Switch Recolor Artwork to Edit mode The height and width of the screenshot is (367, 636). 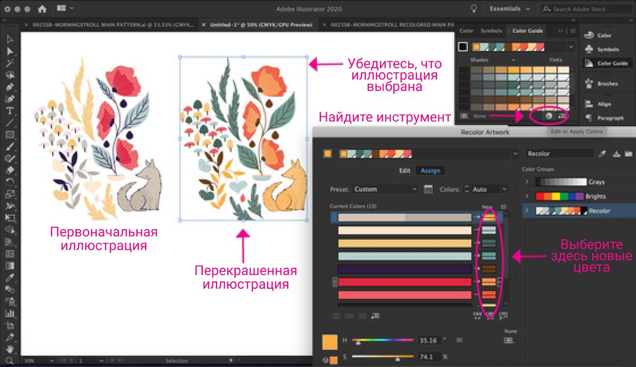(x=405, y=171)
